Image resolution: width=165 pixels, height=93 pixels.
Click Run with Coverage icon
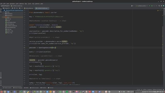click(154, 6)
